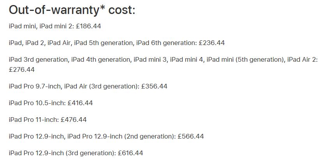Screen dimensions: 334x163
Task: Click the iPad Pro 10.5-inch line
Action: 51,103
